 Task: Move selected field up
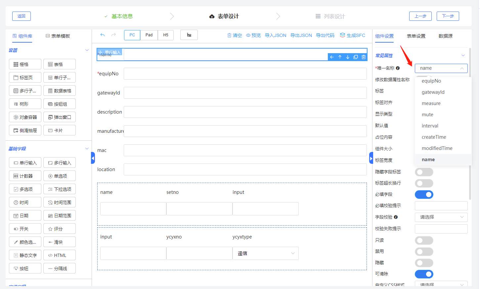tap(340, 57)
